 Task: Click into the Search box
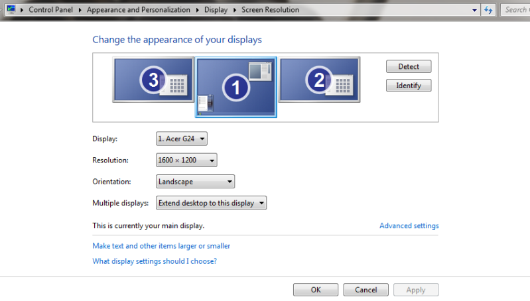coord(515,10)
